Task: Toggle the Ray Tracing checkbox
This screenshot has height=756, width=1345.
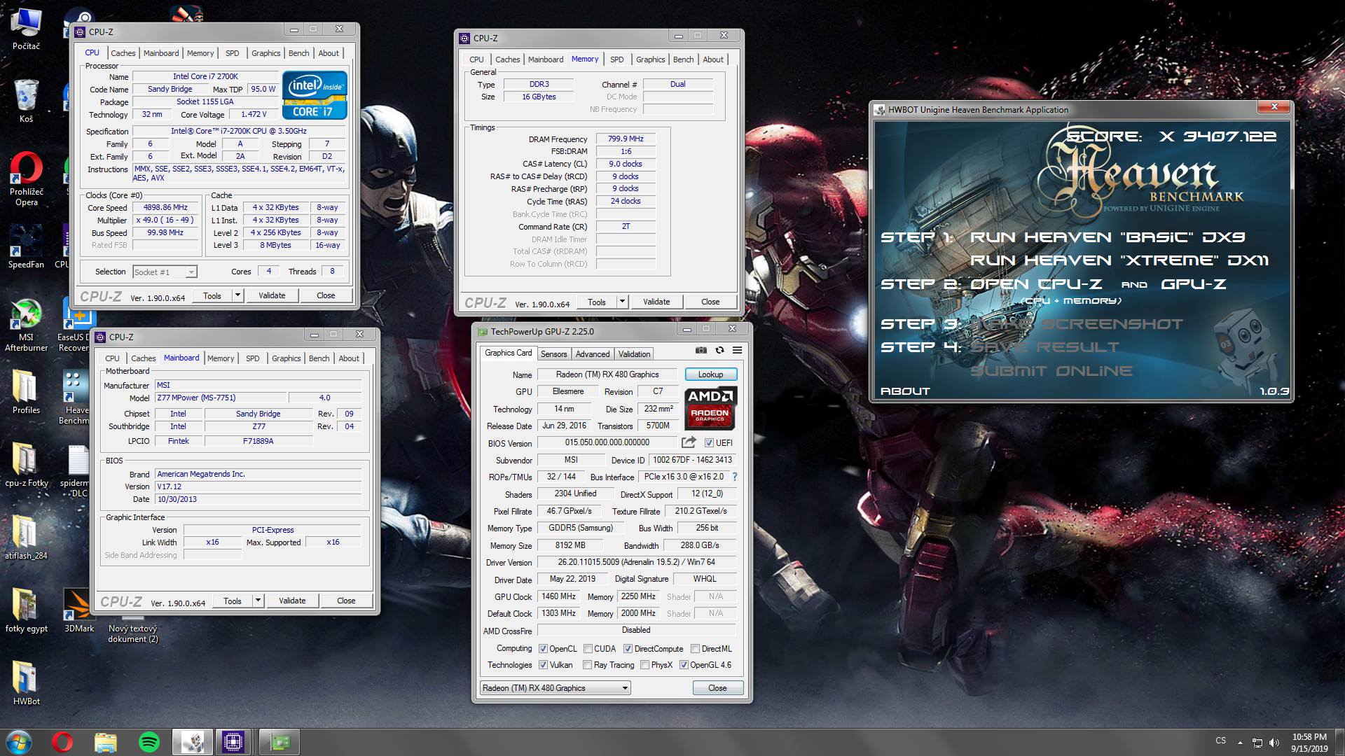Action: [587, 665]
